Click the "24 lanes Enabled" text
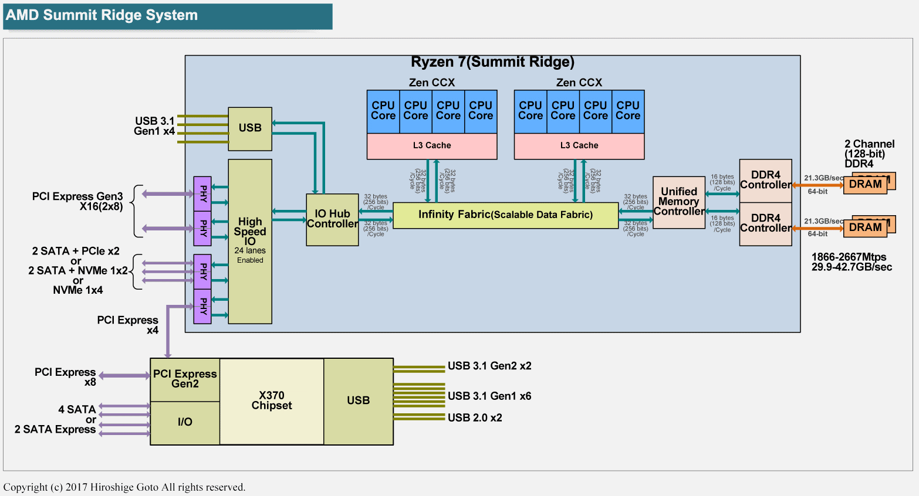The width and height of the screenshot is (919, 496). [250, 255]
